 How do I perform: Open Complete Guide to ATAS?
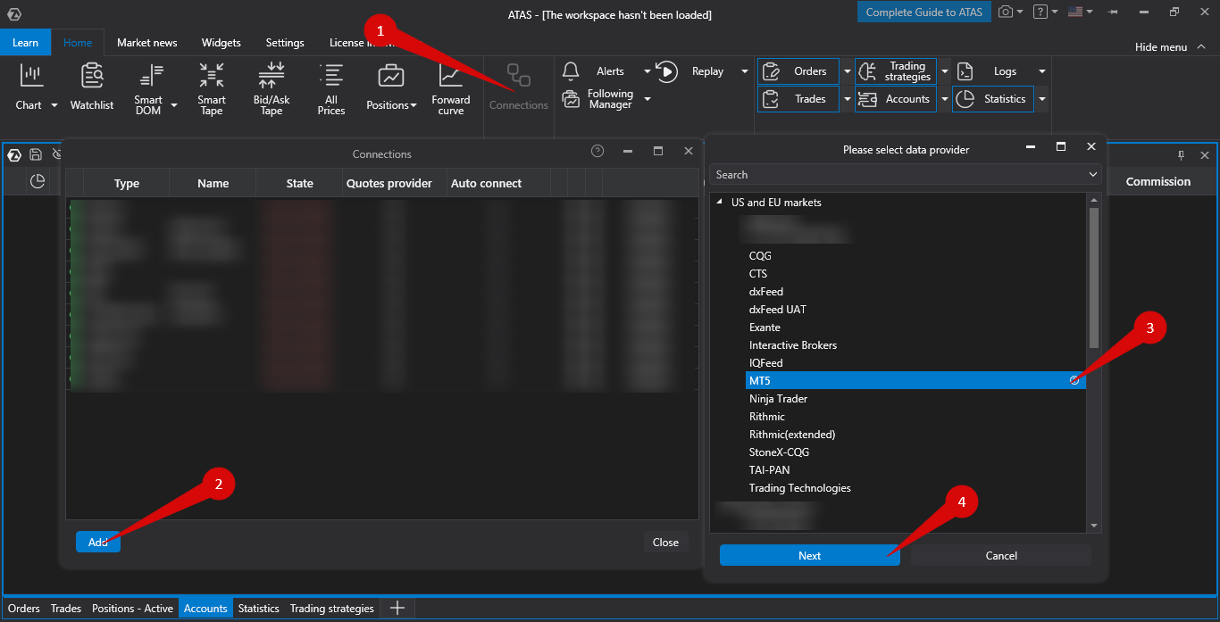tap(924, 12)
